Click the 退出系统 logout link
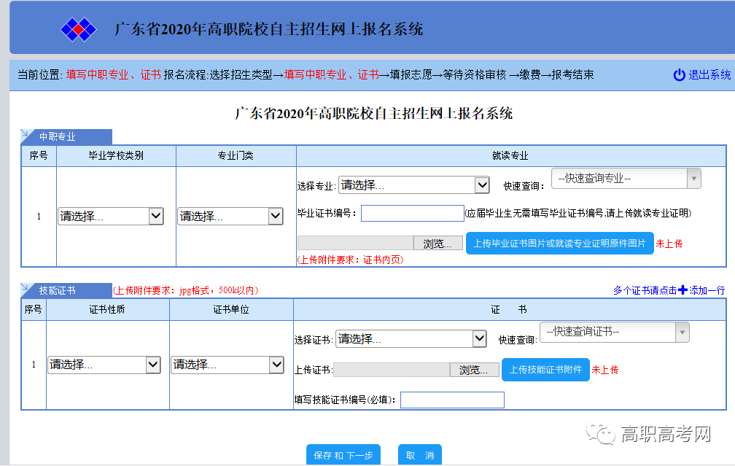Viewport: 735px width, 466px height. click(709, 74)
